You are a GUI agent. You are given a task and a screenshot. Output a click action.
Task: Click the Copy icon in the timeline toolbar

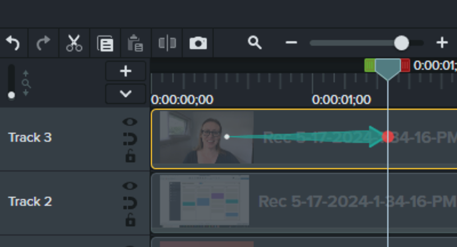tap(105, 43)
